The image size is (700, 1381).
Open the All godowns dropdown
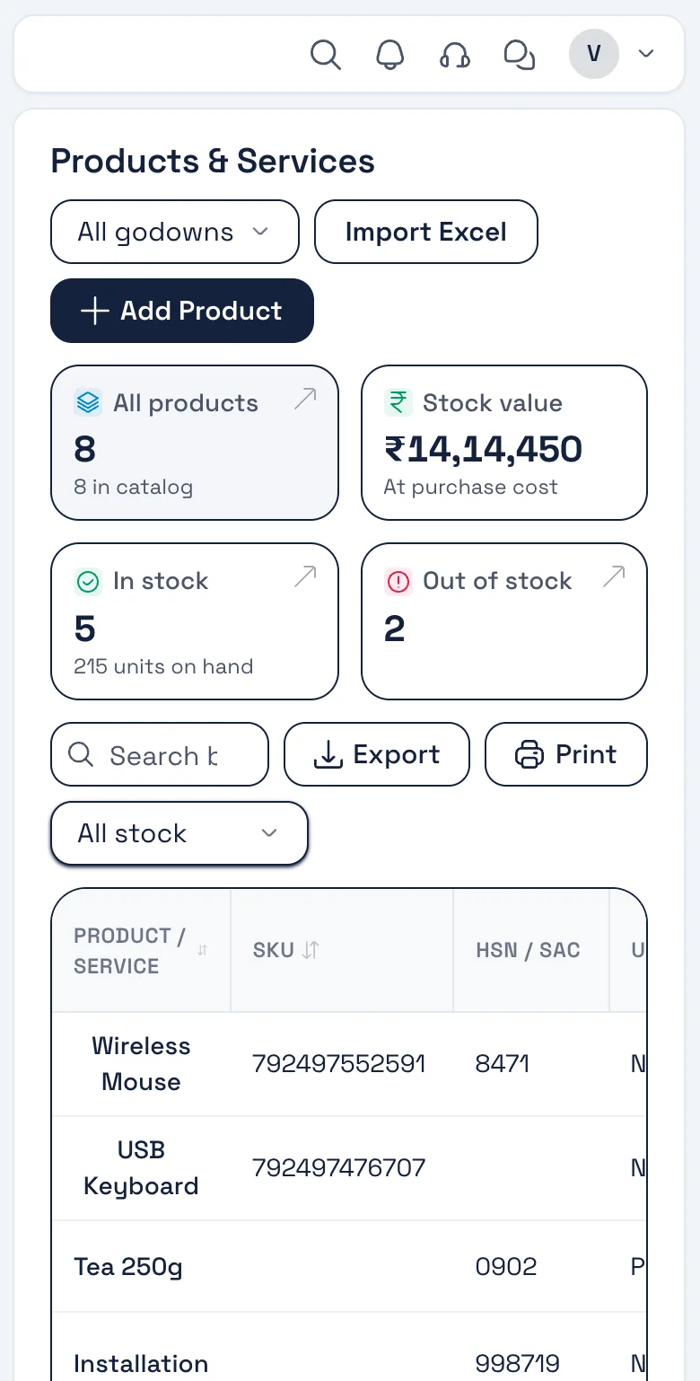click(x=174, y=232)
